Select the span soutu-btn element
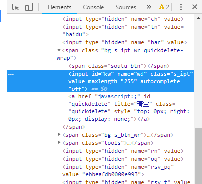 [x=119, y=66]
